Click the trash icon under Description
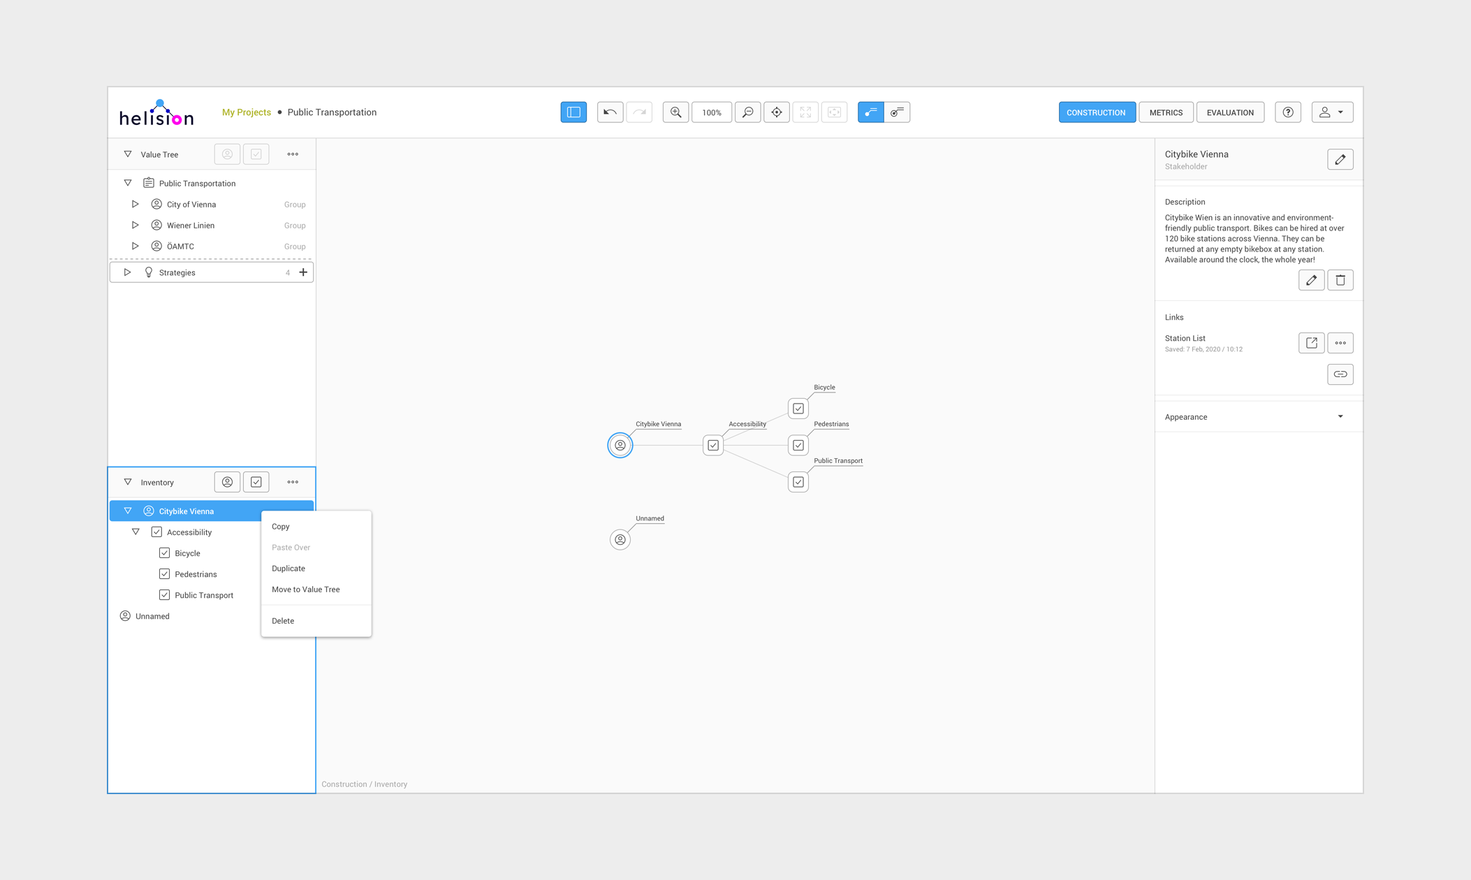Screen dimensions: 1471x880 click(x=1340, y=280)
